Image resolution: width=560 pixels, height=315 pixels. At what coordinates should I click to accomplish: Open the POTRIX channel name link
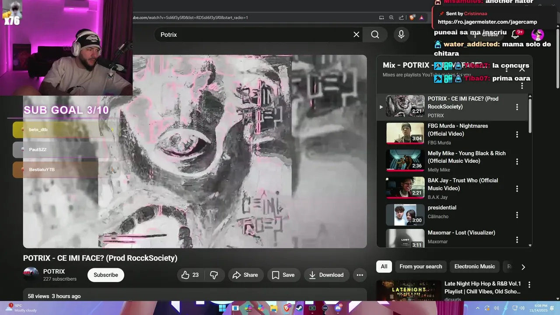(54, 271)
